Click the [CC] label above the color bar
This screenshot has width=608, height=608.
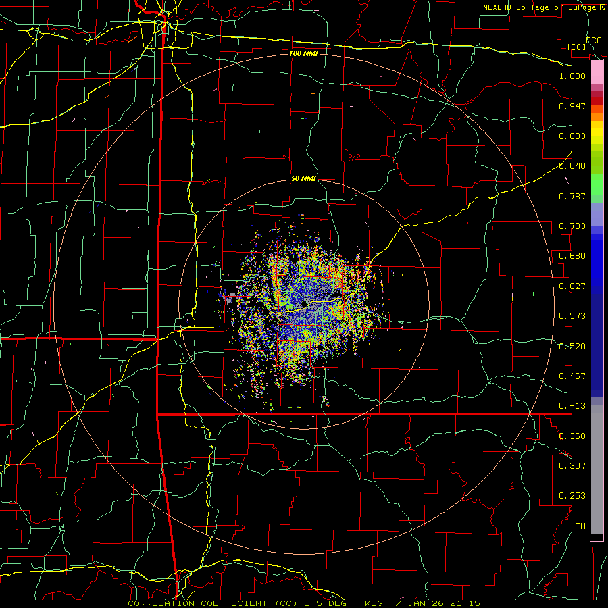(x=577, y=47)
